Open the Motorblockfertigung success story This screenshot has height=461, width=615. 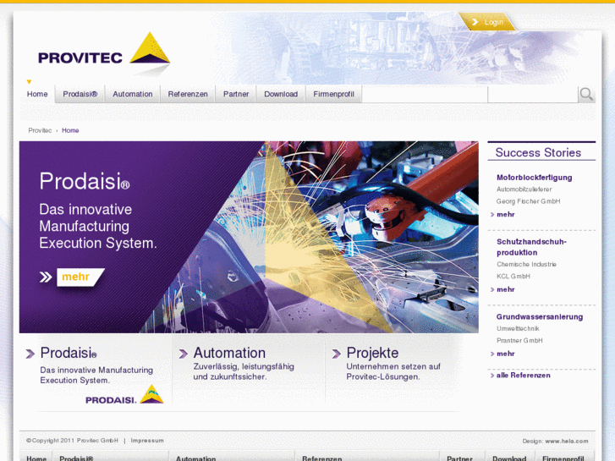point(534,178)
